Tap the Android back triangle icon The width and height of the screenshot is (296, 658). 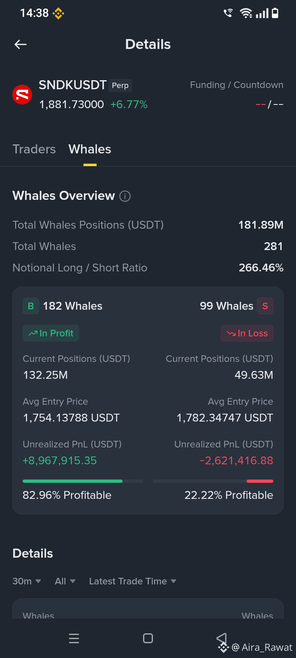(222, 638)
